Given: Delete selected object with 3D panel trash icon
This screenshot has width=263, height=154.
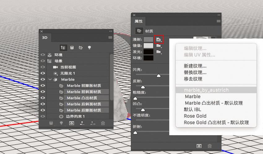Looking at the screenshot, I should [103, 123].
